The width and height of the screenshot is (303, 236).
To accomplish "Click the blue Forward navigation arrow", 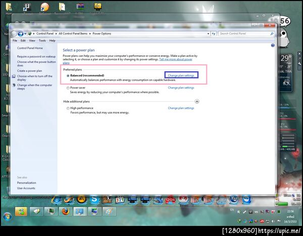I will click(x=20, y=34).
